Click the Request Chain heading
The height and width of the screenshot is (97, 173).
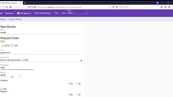[10, 38]
